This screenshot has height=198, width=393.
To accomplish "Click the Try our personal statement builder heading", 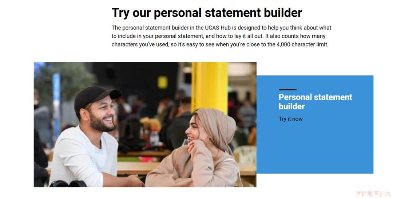I will tap(207, 13).
